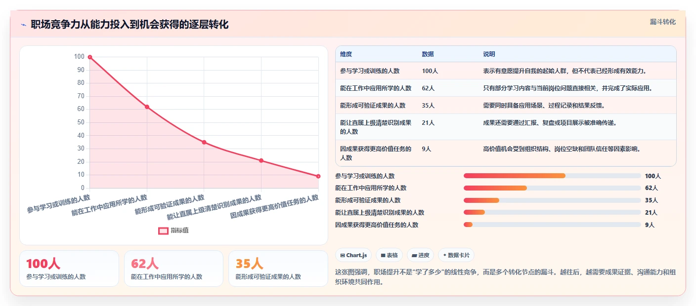Click x-axis label 参与学习或训练的人数
Image resolution: width=696 pixels, height=306 pixels.
click(x=58, y=204)
